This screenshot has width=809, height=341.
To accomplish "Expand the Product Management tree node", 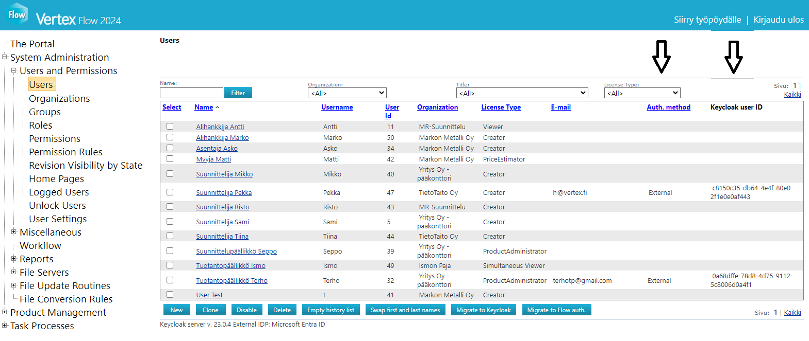I will pyautogui.click(x=5, y=312).
